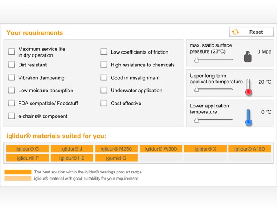Enable High resistance to chemicals
Viewport: 277px width, 208px height.
point(104,65)
